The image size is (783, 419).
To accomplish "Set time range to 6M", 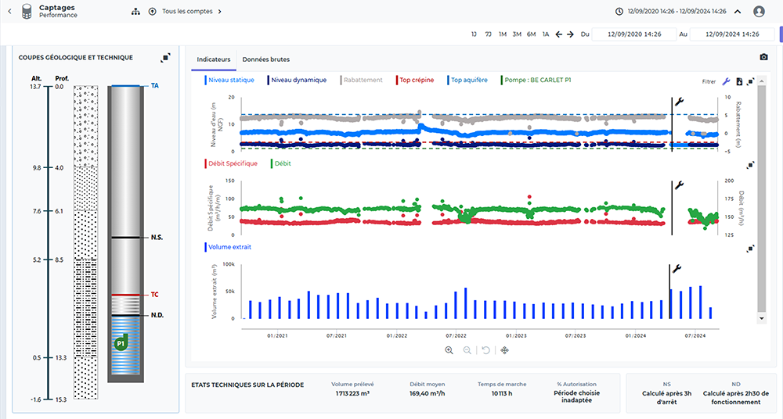I will [531, 34].
